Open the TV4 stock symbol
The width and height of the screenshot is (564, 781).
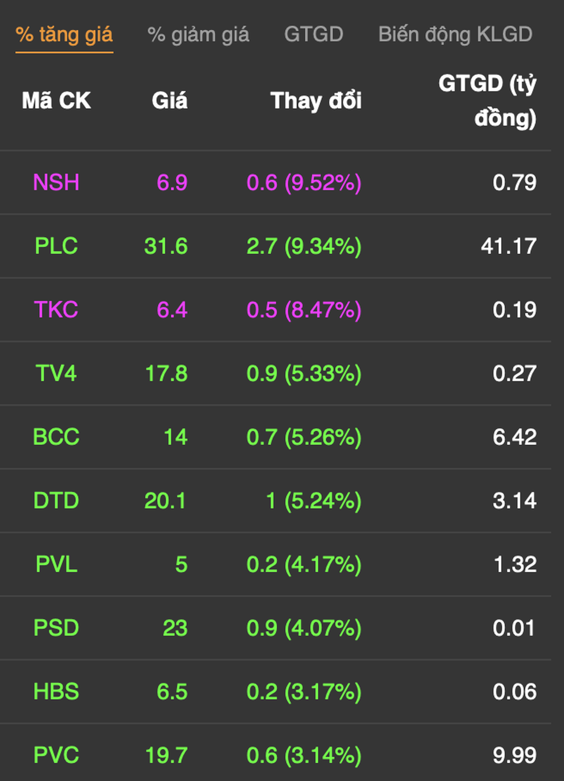(56, 373)
